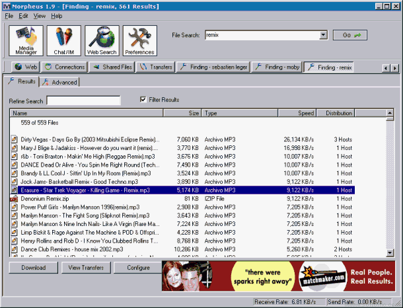The height and width of the screenshot is (308, 403).
Task: Click file icon for Brandy & LL Cool J track
Action: coord(14,173)
